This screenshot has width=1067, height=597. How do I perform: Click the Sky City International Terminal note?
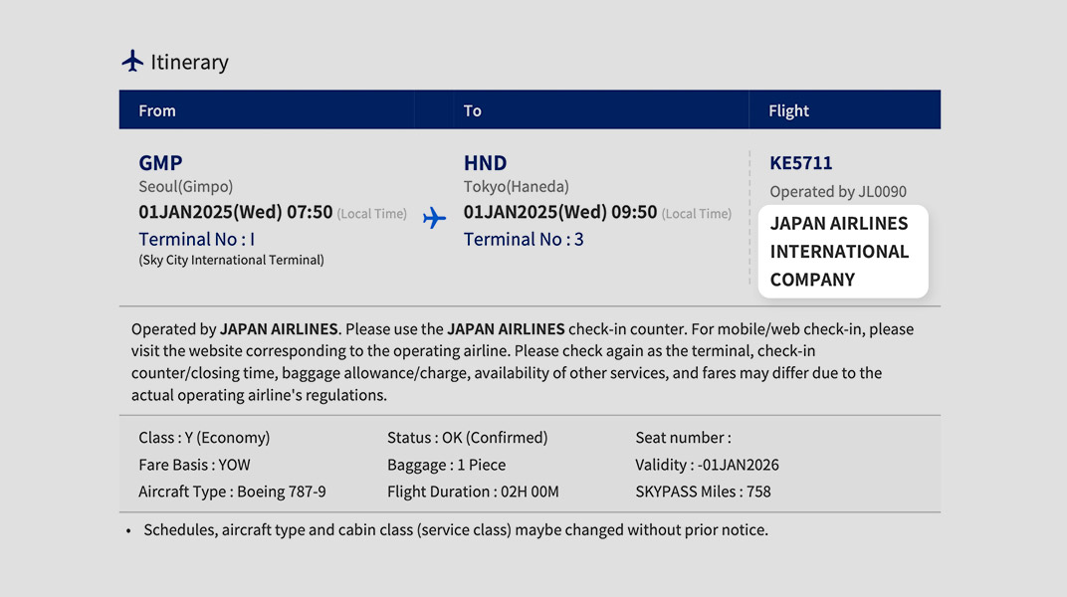231,261
